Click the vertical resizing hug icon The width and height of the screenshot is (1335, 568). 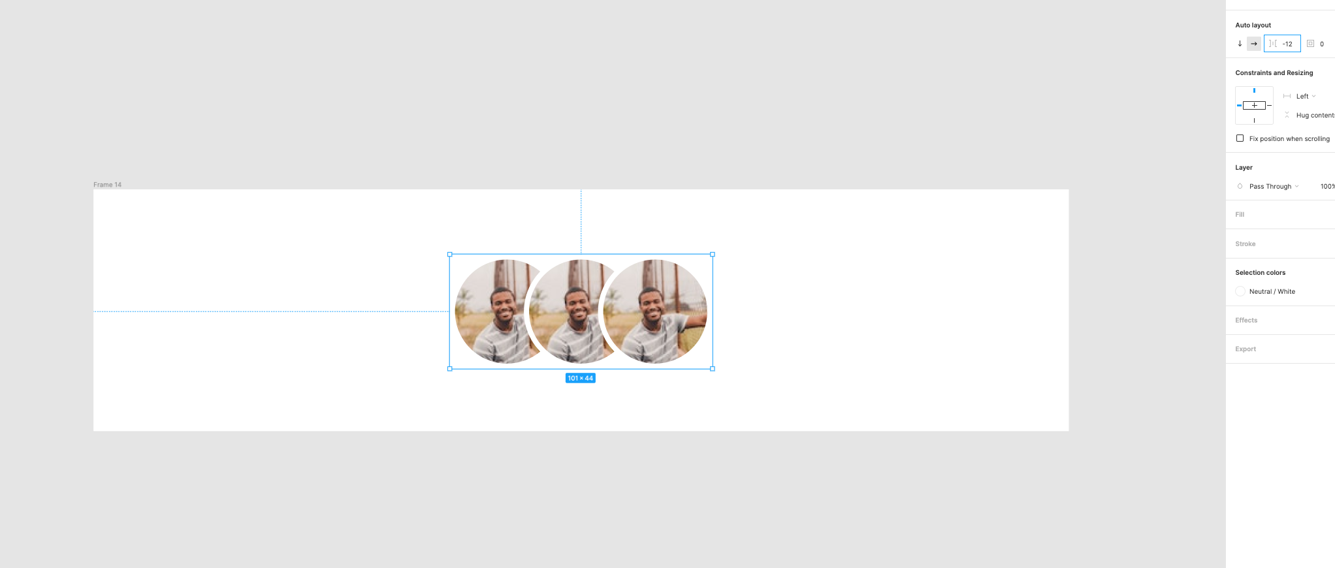point(1287,115)
